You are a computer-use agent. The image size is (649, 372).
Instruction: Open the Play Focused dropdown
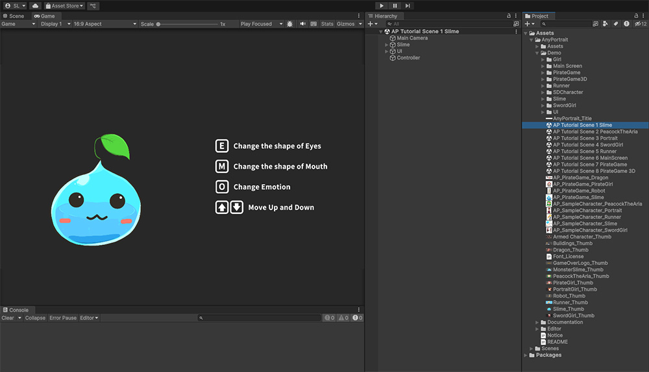click(261, 24)
